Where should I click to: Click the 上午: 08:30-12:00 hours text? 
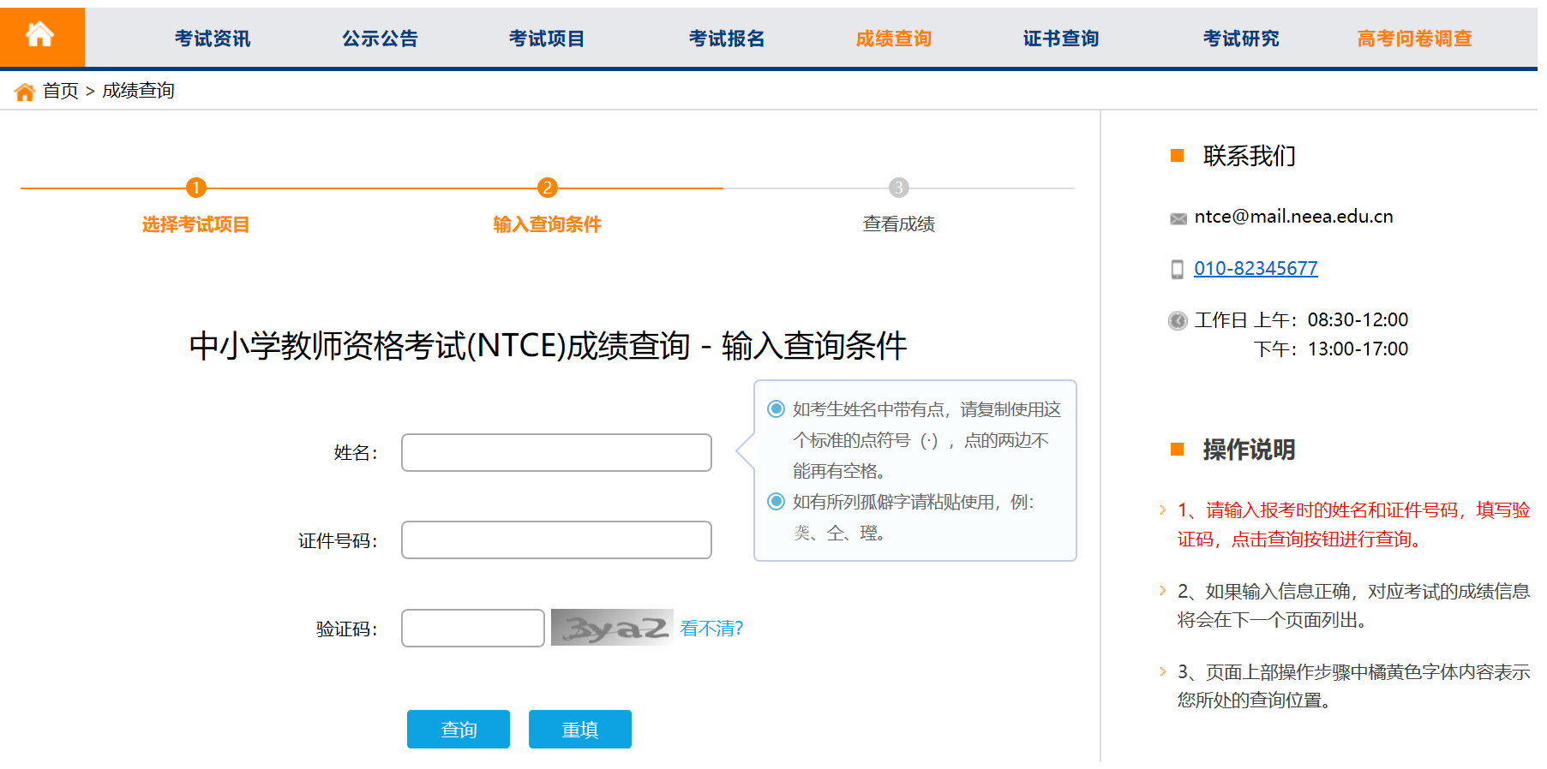pos(1331,320)
